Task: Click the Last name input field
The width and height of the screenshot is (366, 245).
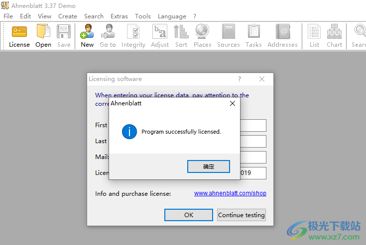Action: (253, 141)
